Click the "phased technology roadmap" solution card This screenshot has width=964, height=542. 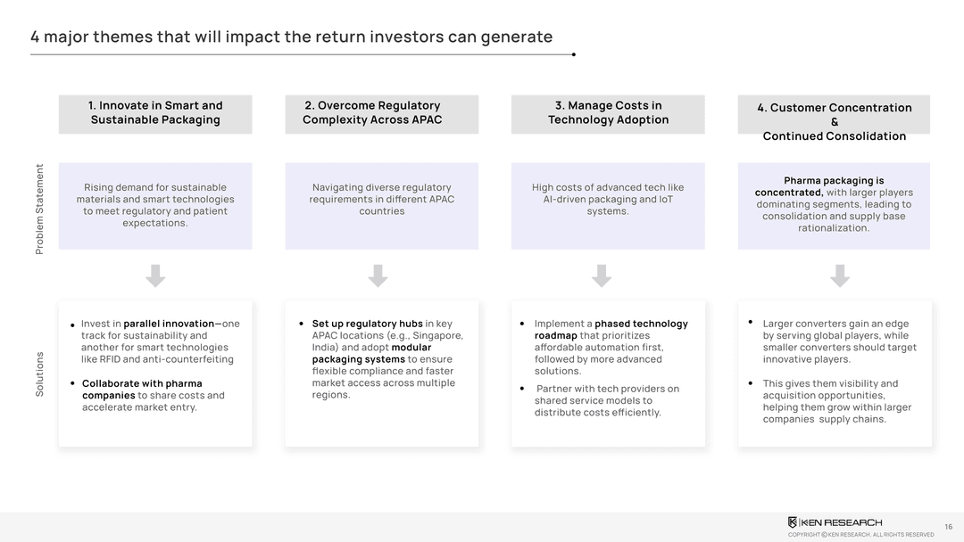[608, 374]
